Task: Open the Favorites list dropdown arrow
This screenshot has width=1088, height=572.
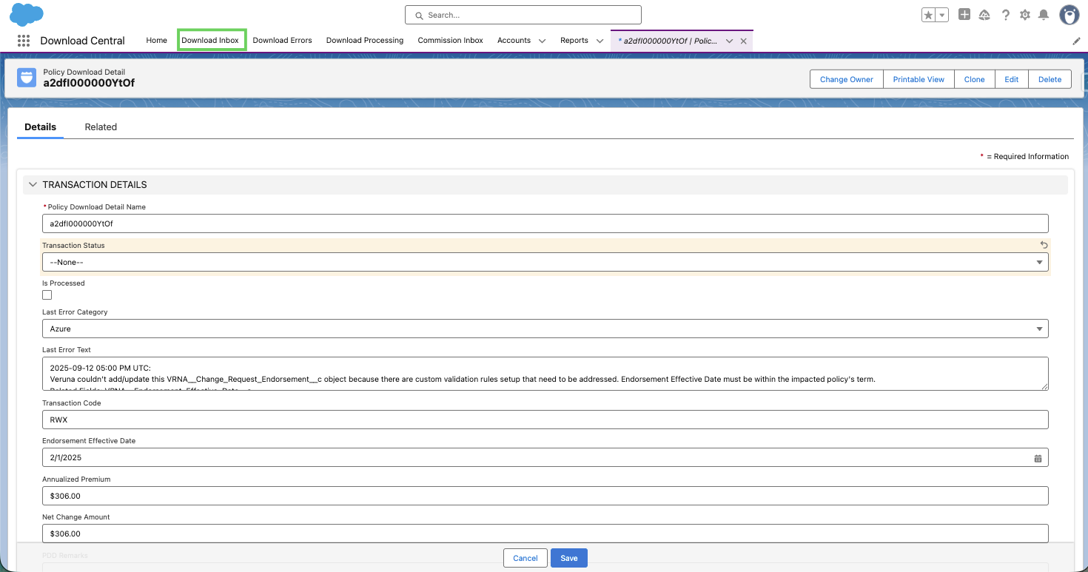Action: click(942, 15)
